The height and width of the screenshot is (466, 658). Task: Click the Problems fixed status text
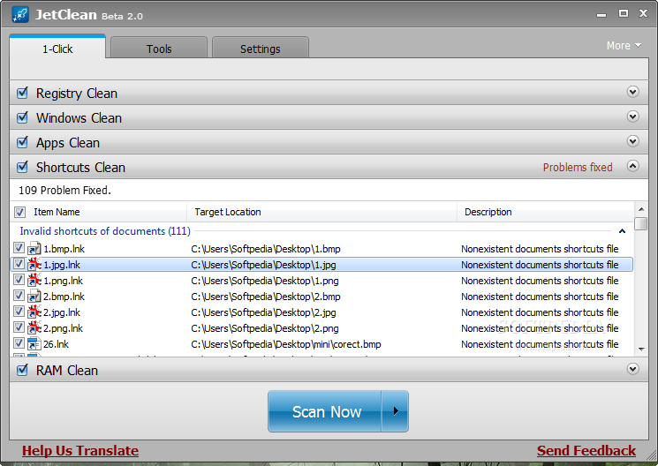pos(578,167)
